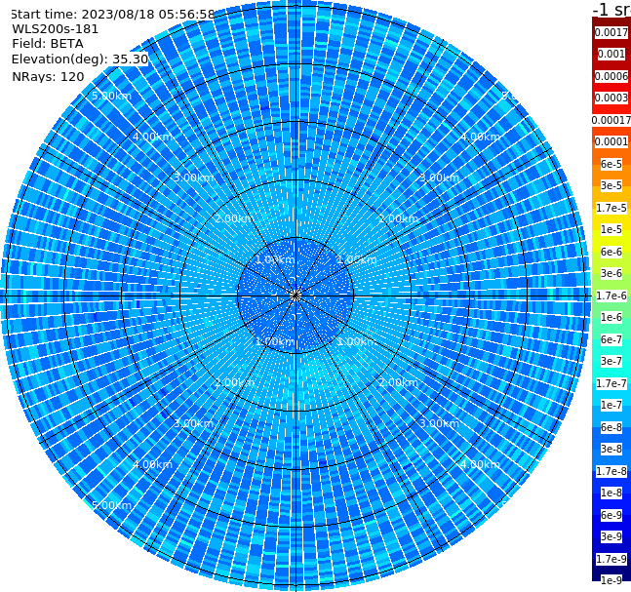The image size is (631, 592).
Task: Select the 3e-7 colorbar value
Action: [611, 361]
